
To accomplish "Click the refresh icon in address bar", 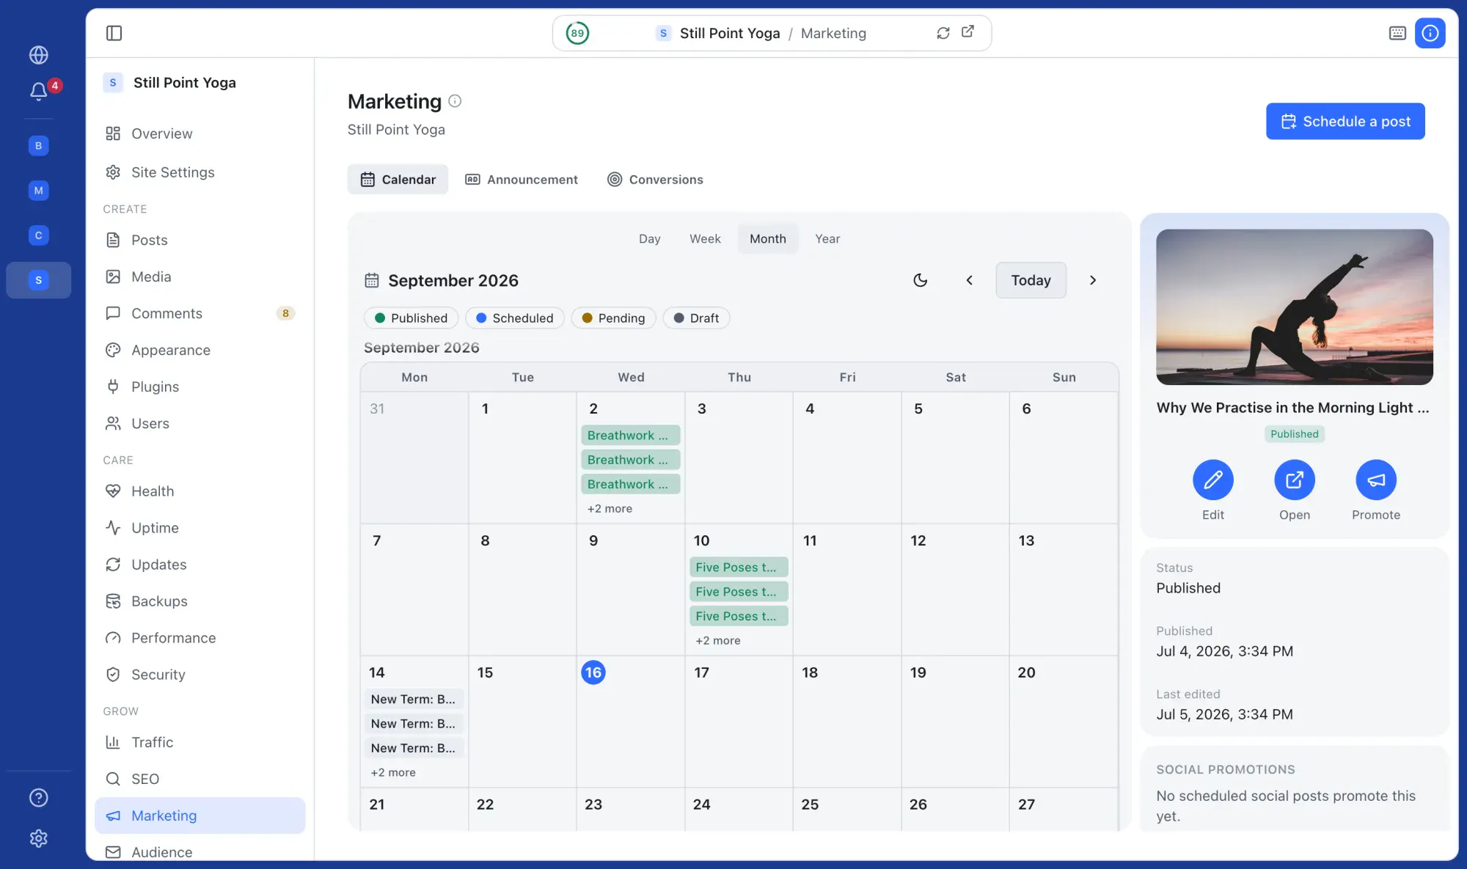I will (x=943, y=33).
